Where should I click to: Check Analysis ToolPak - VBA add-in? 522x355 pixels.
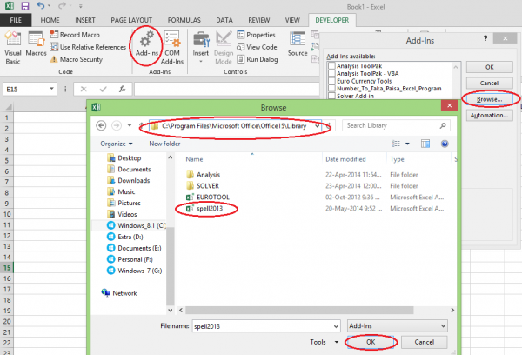tap(331, 73)
